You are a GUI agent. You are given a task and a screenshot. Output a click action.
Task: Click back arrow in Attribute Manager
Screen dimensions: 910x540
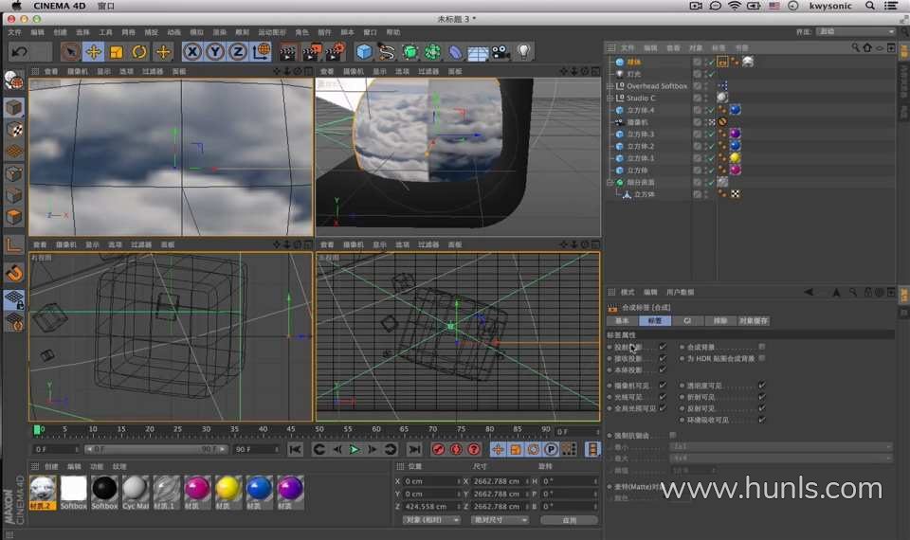coord(809,293)
